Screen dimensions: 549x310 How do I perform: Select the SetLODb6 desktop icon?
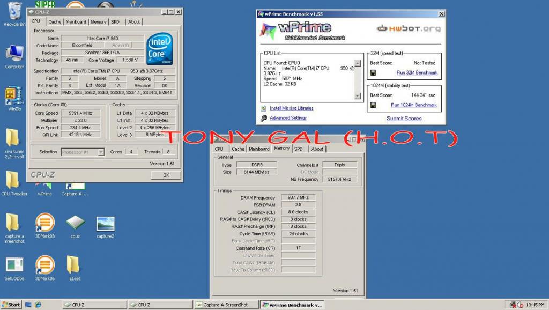pyautogui.click(x=14, y=268)
